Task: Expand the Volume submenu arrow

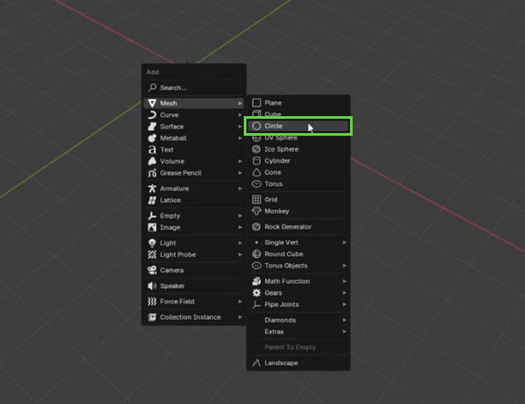Action: pos(240,161)
